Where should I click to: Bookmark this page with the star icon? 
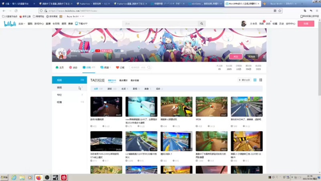tap(280, 11)
